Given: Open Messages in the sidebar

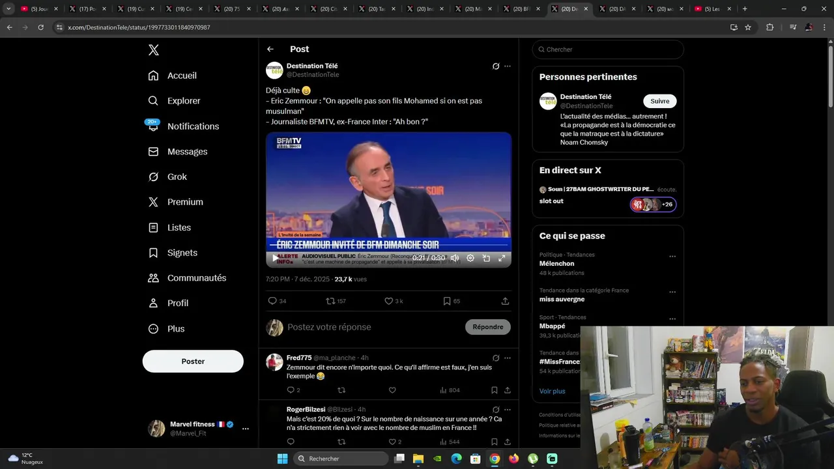Looking at the screenshot, I should pos(178,151).
